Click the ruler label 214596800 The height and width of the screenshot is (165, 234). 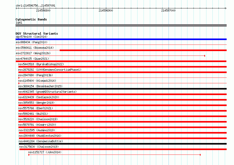(43, 10)
